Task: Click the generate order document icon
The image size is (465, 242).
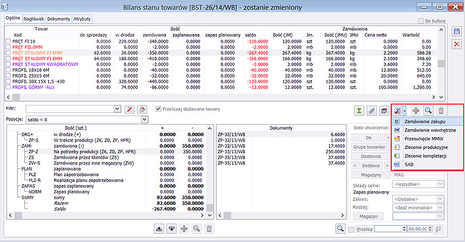Action: (397, 110)
